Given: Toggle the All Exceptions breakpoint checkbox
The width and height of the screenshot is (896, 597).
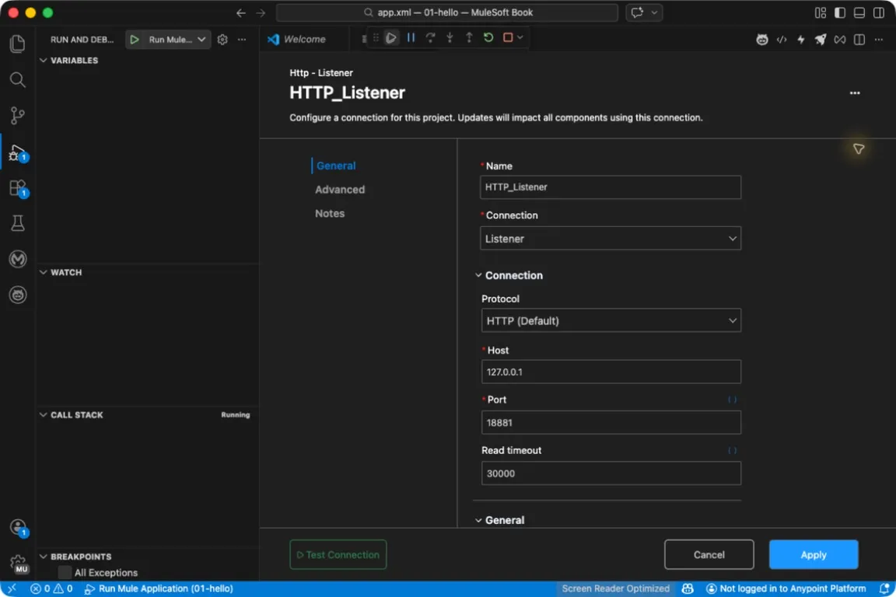Looking at the screenshot, I should (x=65, y=572).
